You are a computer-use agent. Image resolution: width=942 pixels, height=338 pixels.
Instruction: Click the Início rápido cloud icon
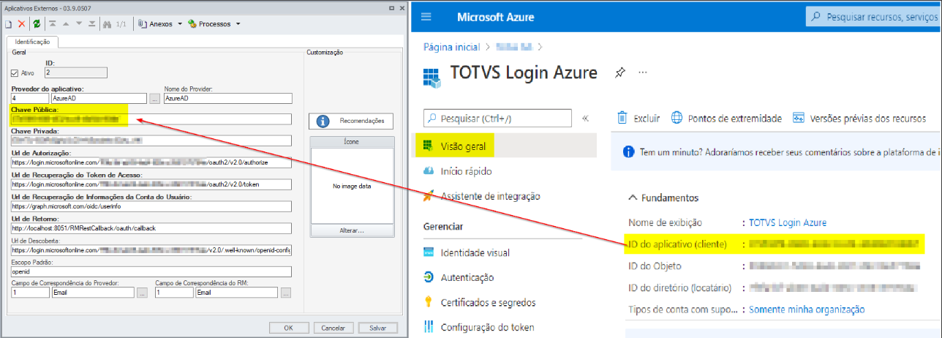429,170
